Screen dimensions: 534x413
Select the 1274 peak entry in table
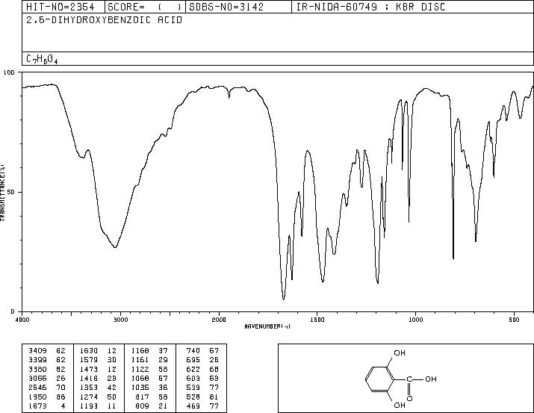tap(99, 397)
